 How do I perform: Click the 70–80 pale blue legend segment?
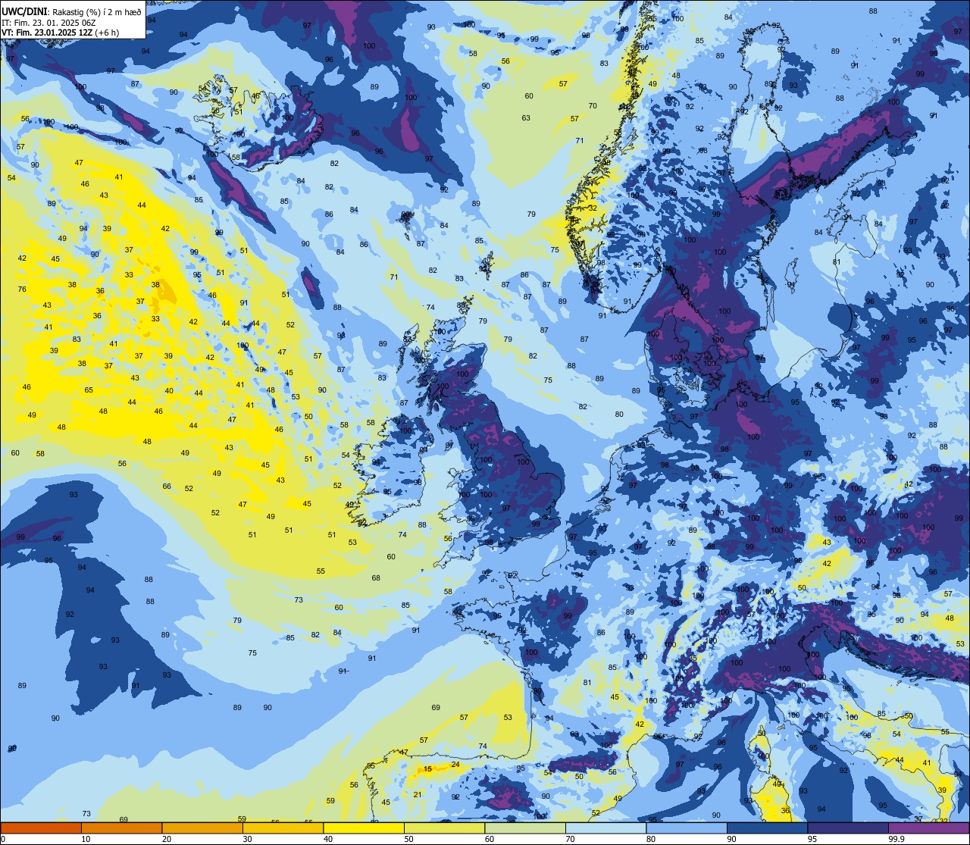click(x=605, y=828)
